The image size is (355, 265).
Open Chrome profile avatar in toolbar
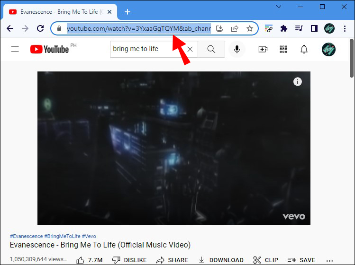pyautogui.click(x=329, y=28)
